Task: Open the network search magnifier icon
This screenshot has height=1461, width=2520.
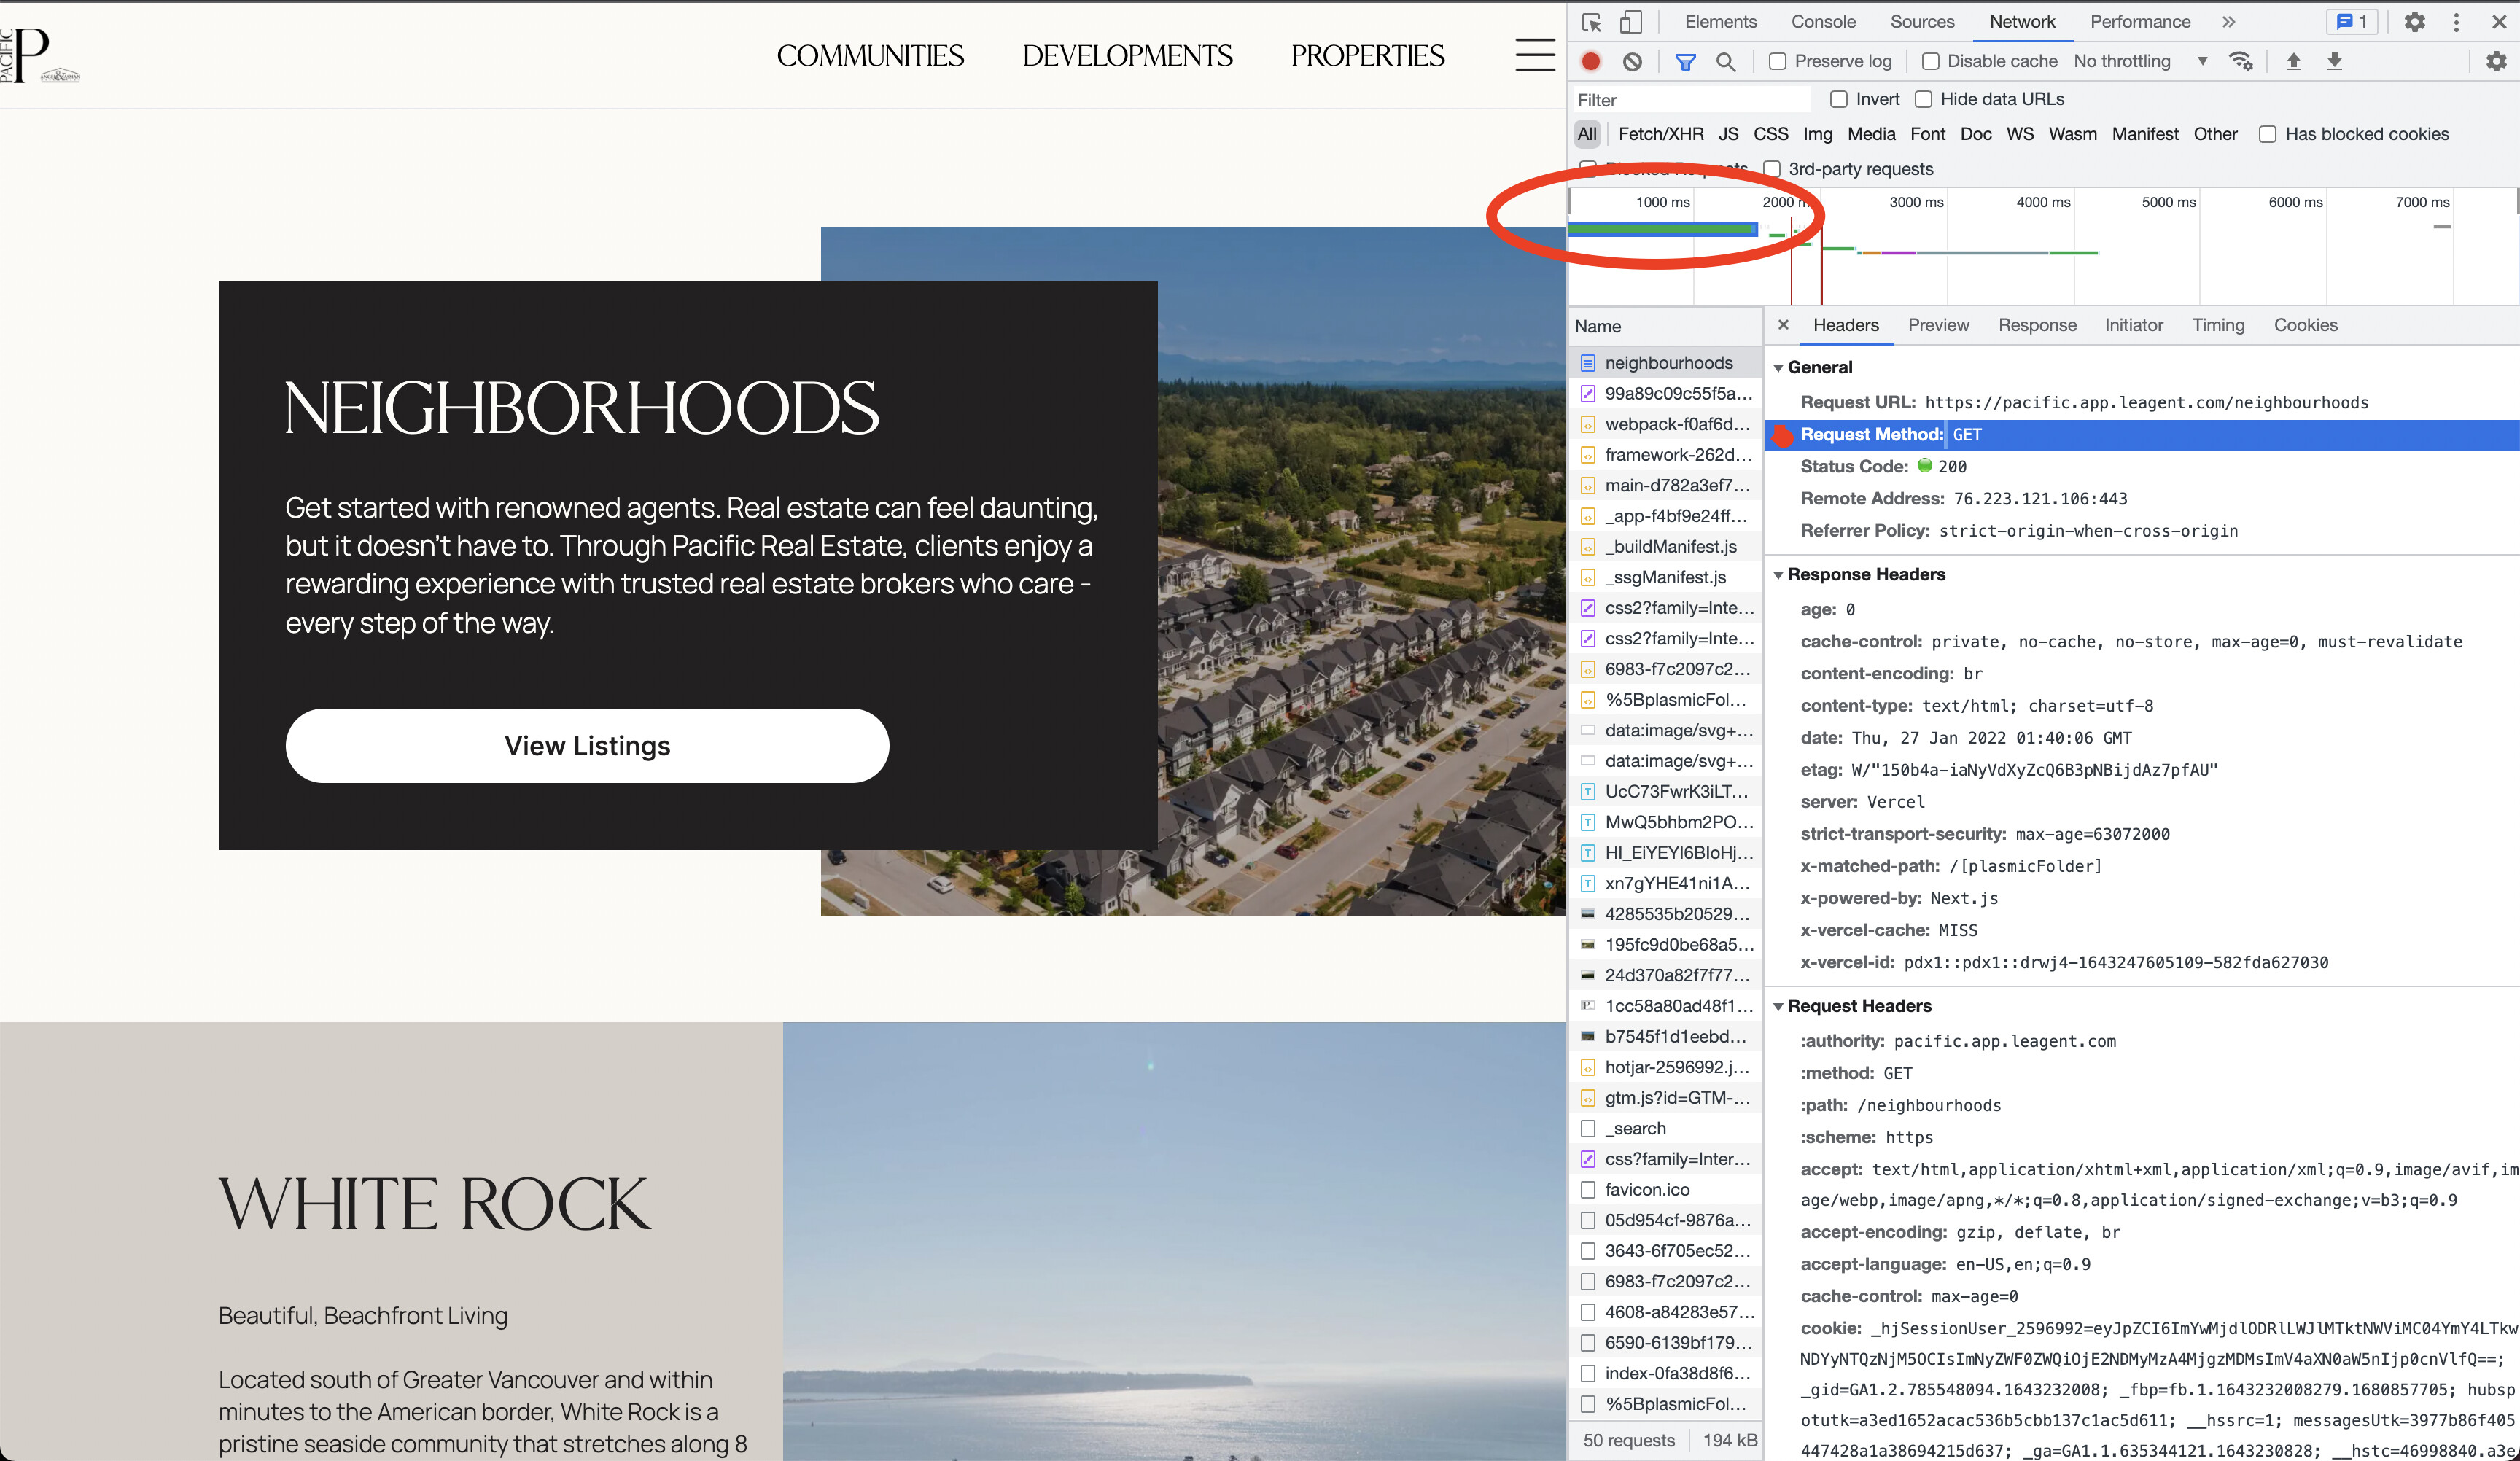Action: (x=1726, y=62)
